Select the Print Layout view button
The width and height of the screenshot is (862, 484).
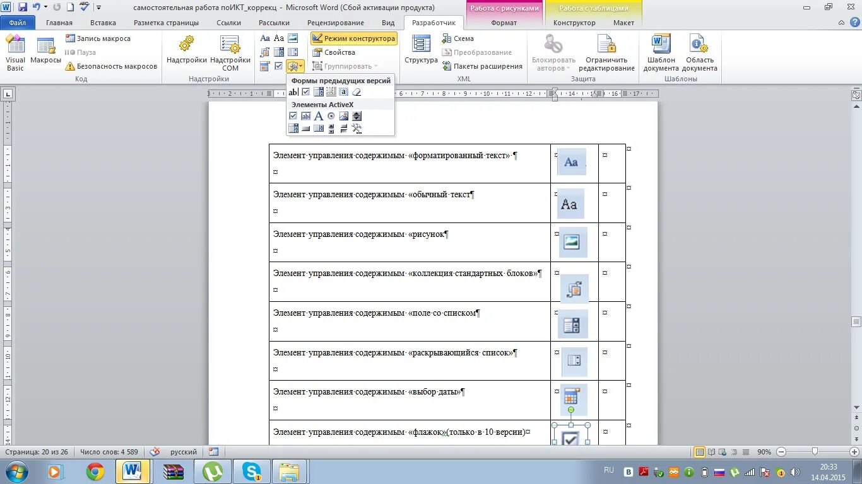pos(699,452)
